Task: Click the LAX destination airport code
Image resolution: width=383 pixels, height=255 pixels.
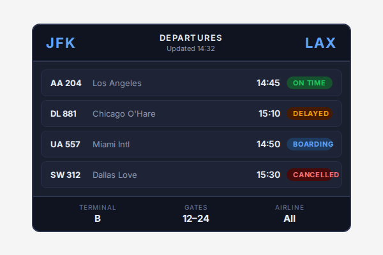Action: [320, 43]
